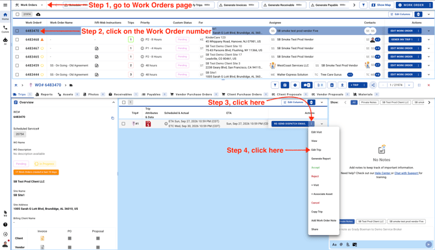Click the fullscreen expand icon of the detail panel
Viewport: 435px width, 250px height.
419,85
